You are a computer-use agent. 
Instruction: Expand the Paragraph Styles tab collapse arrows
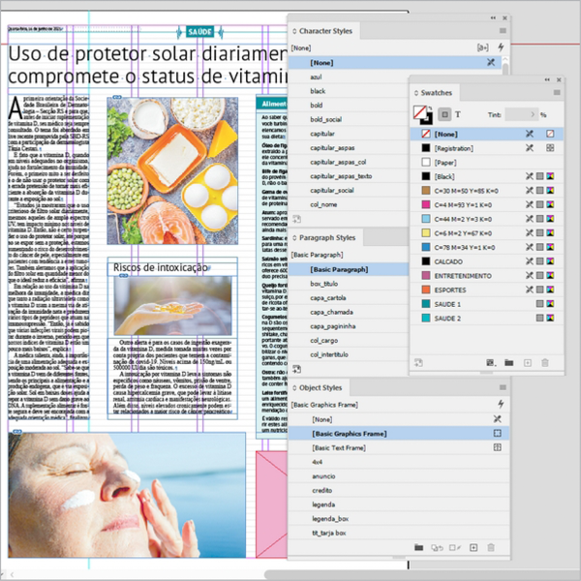click(294, 238)
